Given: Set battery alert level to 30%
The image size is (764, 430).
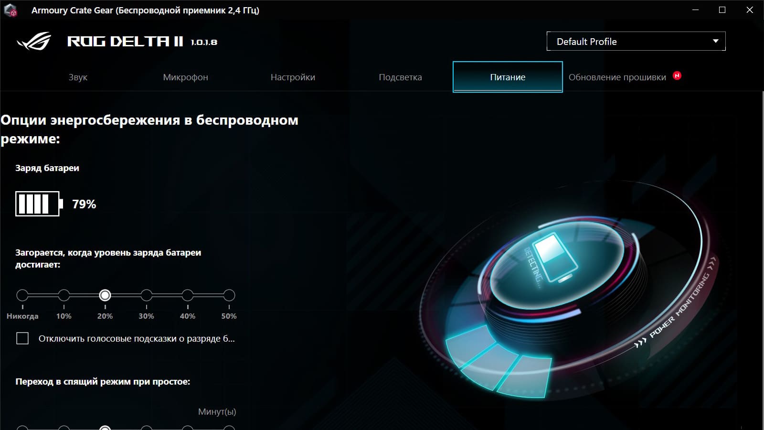Looking at the screenshot, I should pos(147,295).
